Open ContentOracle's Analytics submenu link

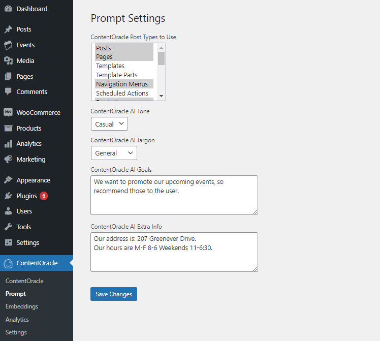click(17, 320)
